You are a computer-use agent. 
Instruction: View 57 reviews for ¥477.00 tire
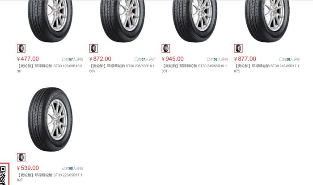(72, 59)
